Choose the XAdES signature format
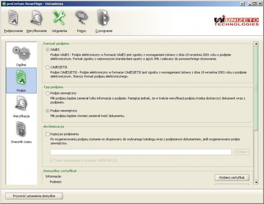This screenshot has width=264, height=204. click(x=48, y=50)
